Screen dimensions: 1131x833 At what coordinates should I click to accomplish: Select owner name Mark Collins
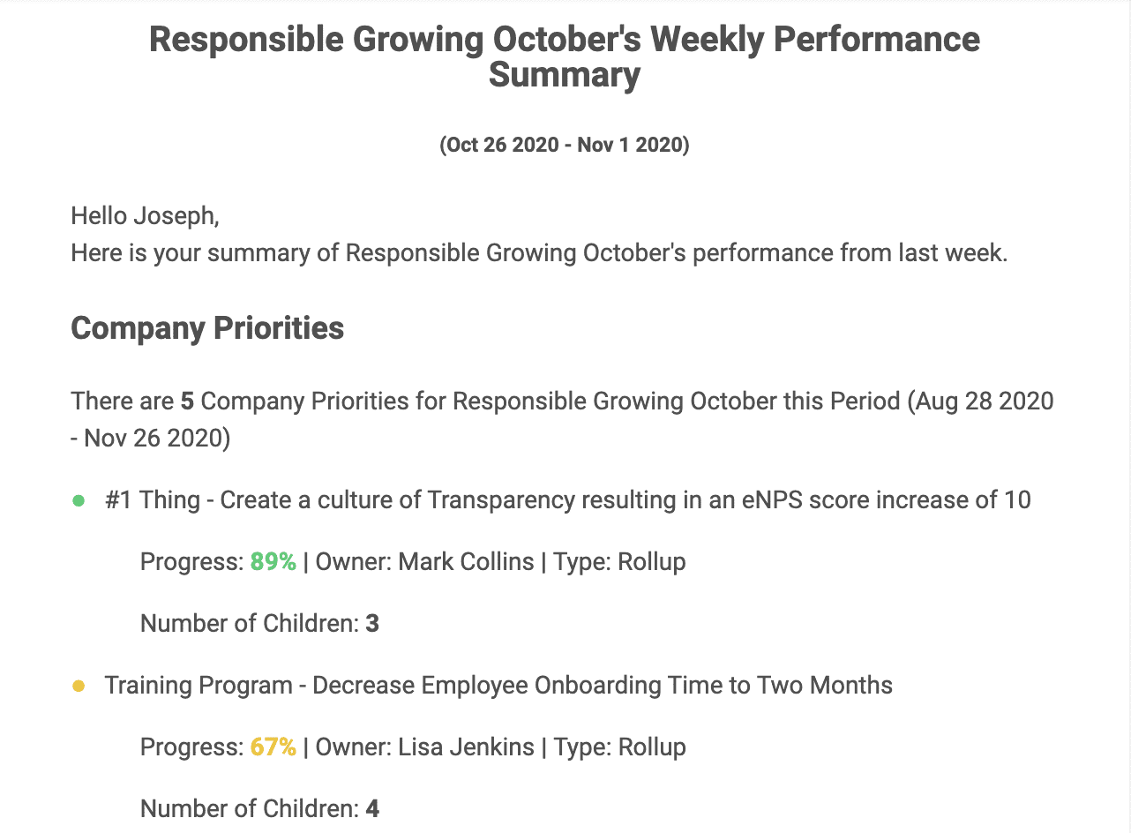(467, 562)
